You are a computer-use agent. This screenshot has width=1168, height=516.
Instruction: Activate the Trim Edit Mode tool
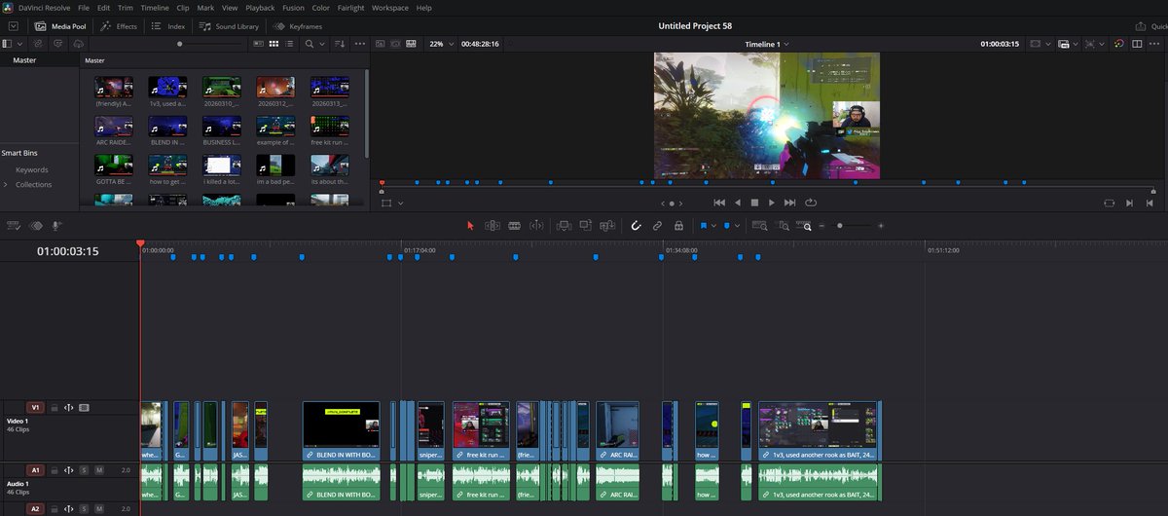click(493, 225)
